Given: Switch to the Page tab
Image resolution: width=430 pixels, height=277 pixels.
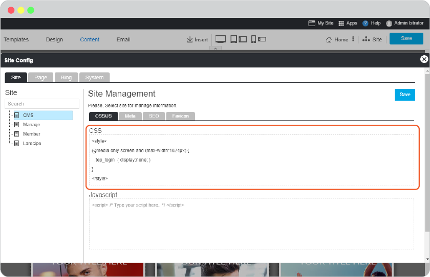Looking at the screenshot, I should click(40, 78).
